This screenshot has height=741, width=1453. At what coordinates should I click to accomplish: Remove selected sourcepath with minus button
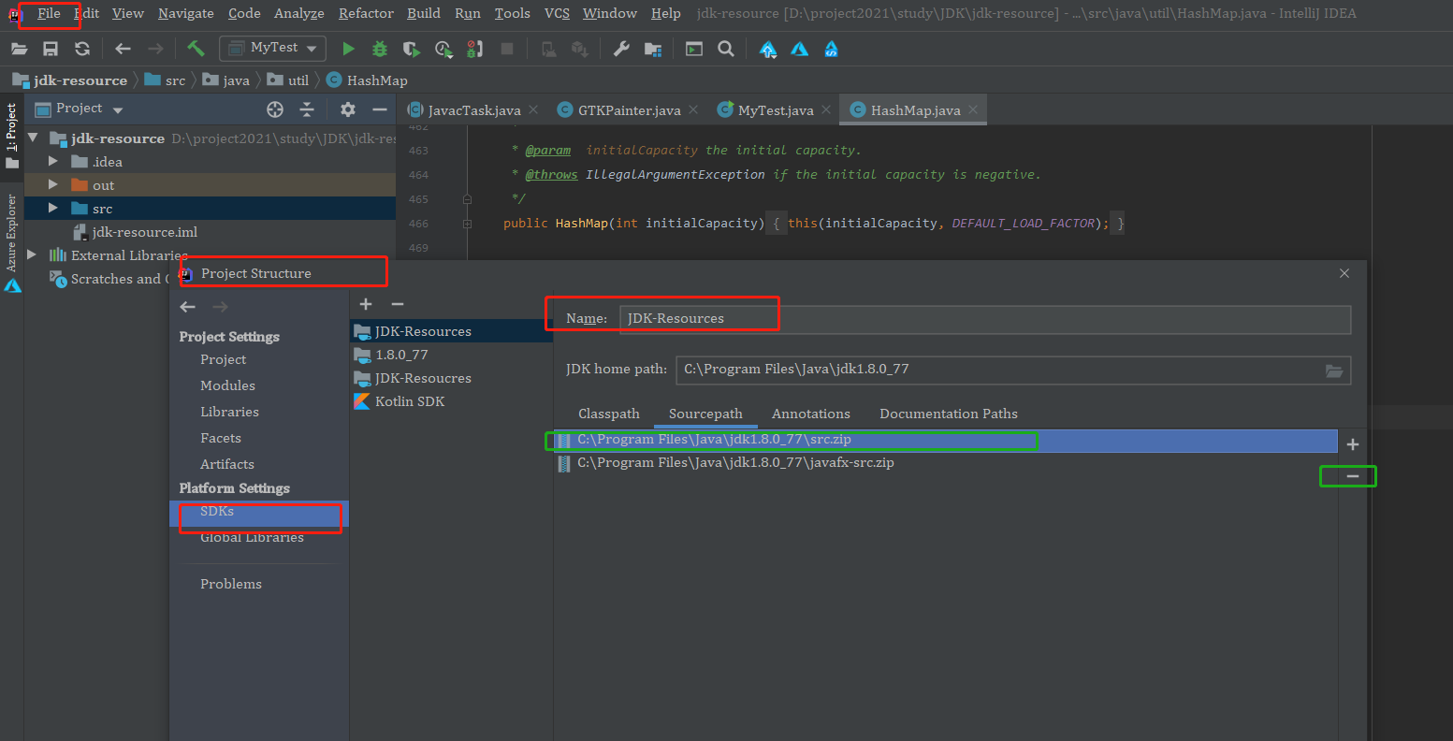pyautogui.click(x=1353, y=476)
